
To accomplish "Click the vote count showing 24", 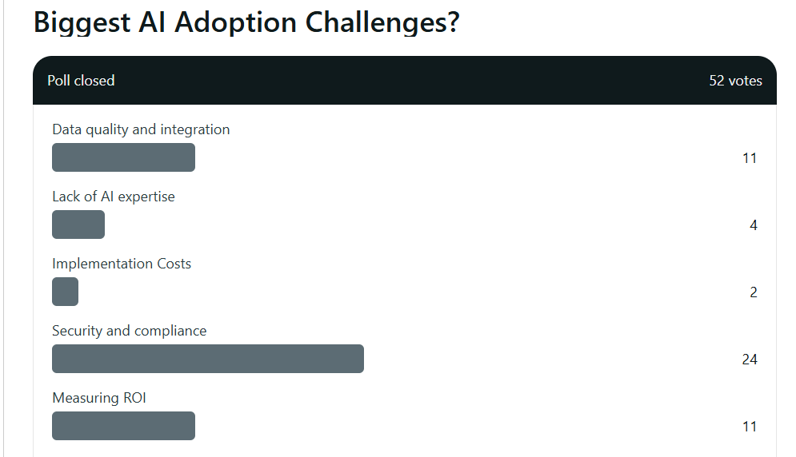I will pos(749,360).
